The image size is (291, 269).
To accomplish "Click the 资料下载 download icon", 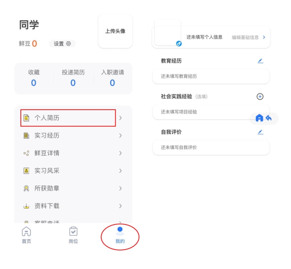I will 26,206.
